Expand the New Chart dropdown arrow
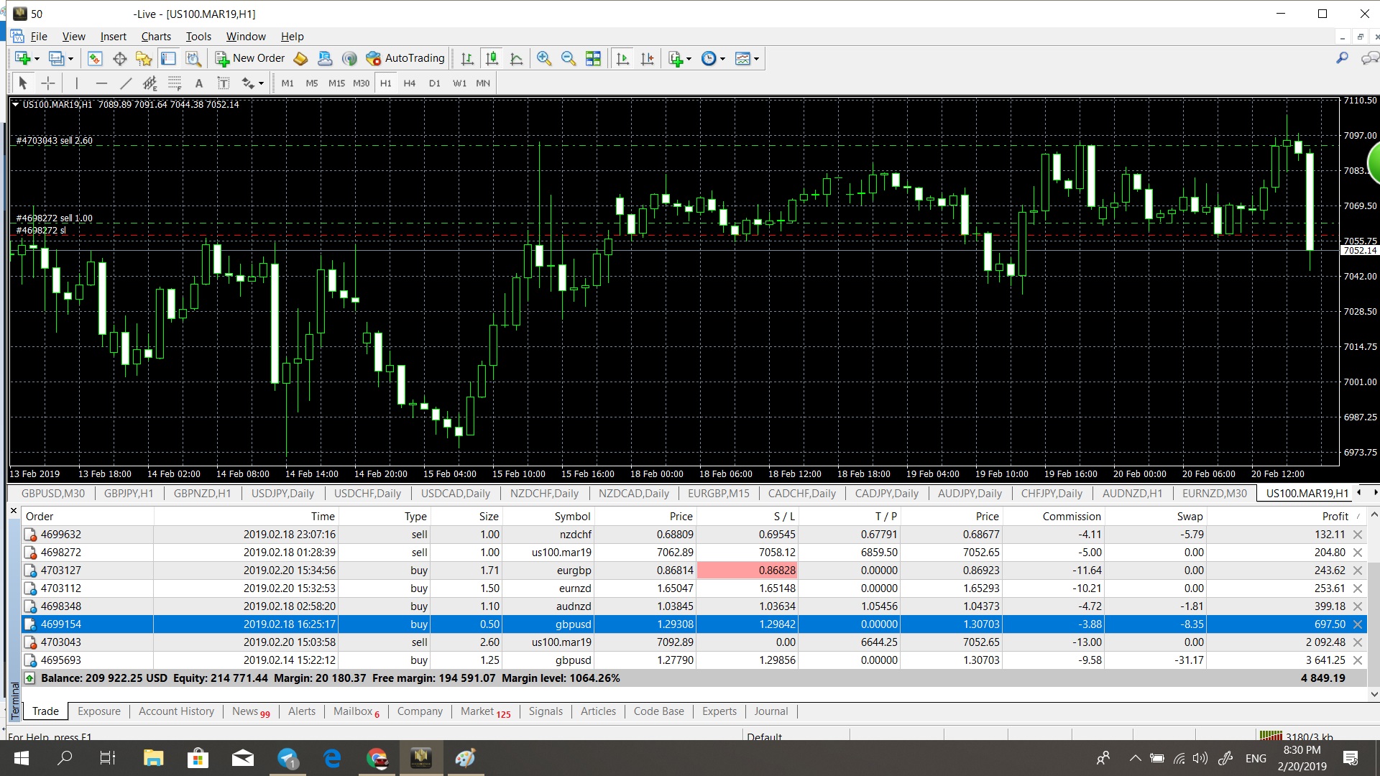 (x=37, y=59)
